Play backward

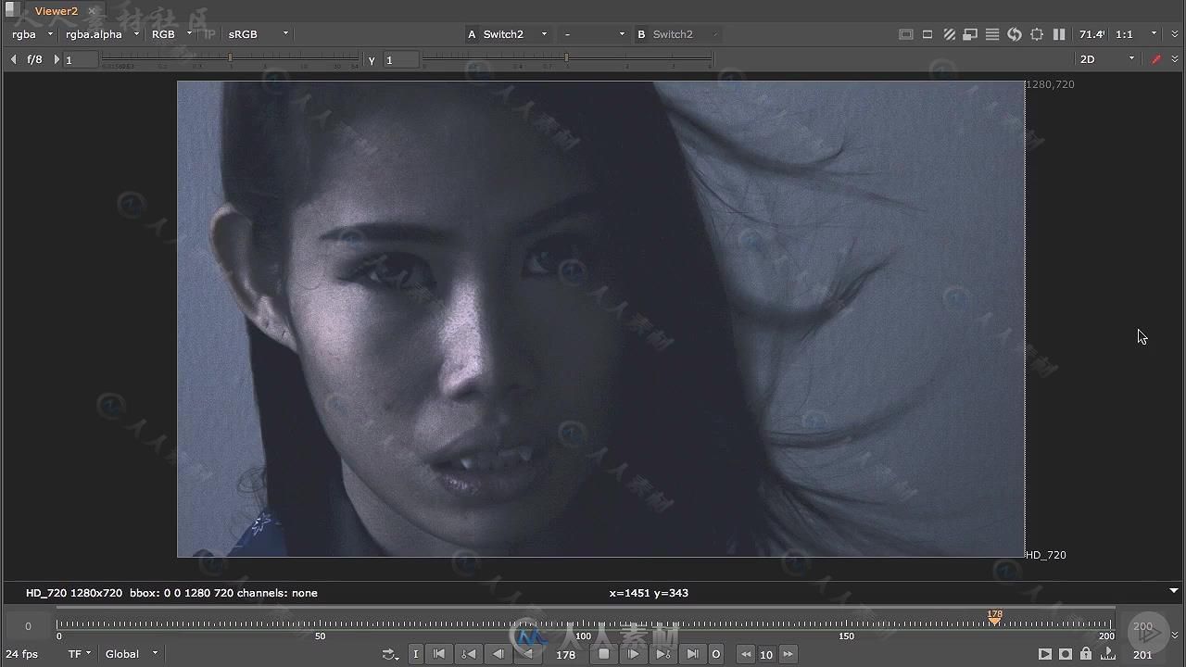(x=528, y=654)
